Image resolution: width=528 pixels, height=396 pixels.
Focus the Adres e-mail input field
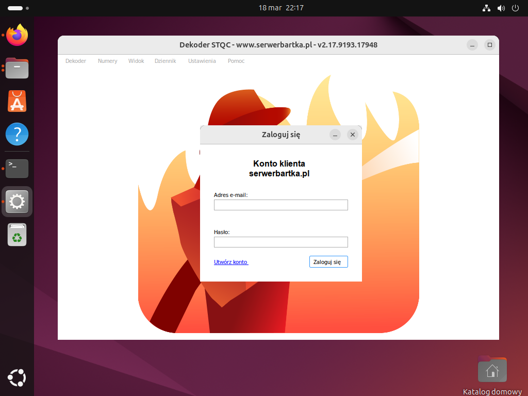click(x=281, y=205)
